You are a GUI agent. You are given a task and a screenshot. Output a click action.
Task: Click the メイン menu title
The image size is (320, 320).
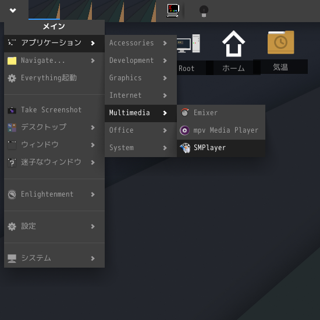pyautogui.click(x=54, y=27)
